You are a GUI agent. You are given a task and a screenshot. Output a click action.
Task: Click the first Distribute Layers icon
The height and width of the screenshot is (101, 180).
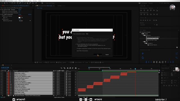pyautogui.click(x=141, y=14)
